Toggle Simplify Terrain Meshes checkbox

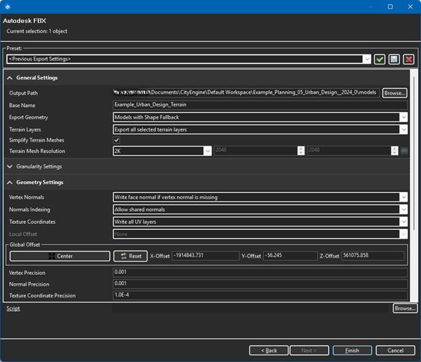117,140
